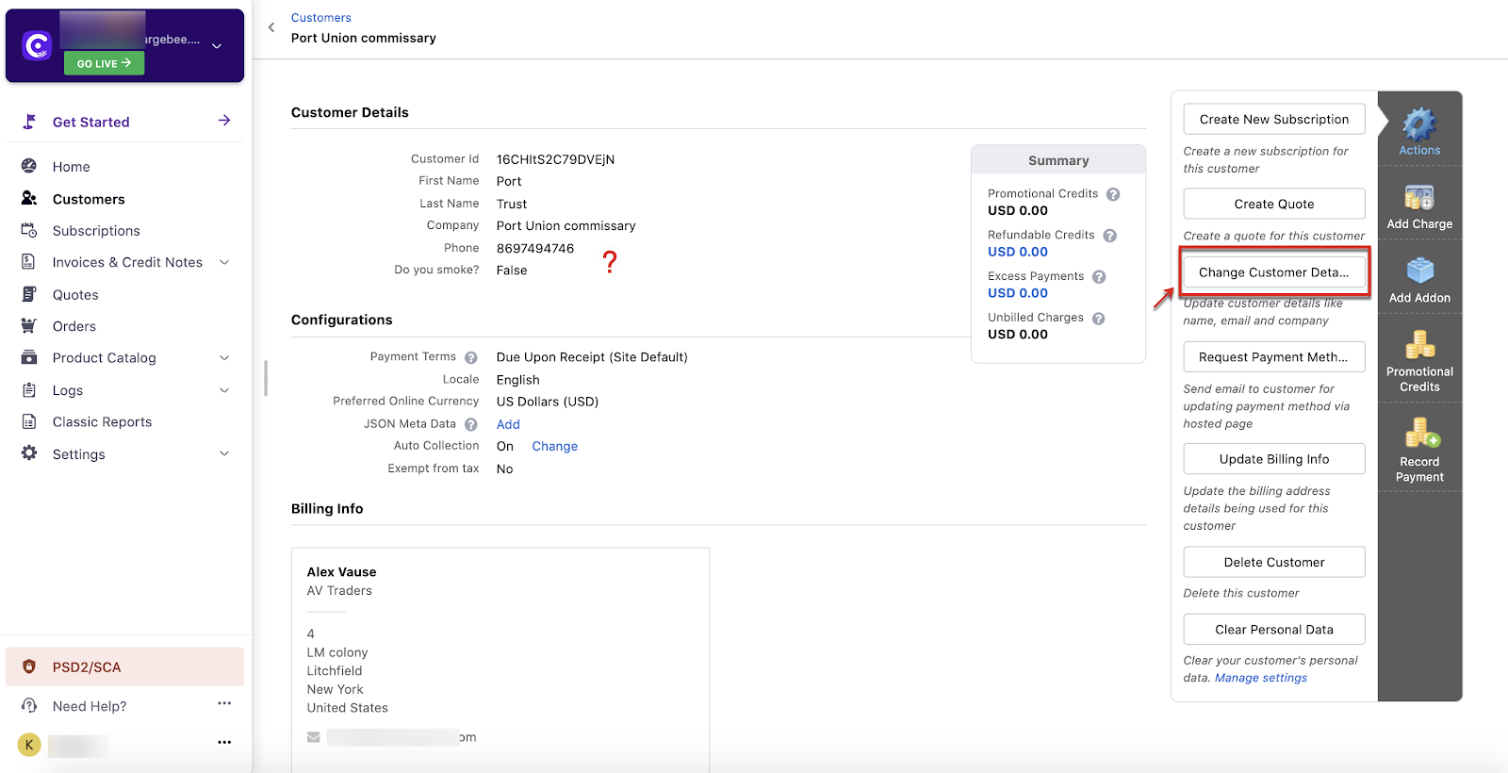Screen dimensions: 1508x773
Task: Click Change Customer Details button
Action: [x=1273, y=272]
